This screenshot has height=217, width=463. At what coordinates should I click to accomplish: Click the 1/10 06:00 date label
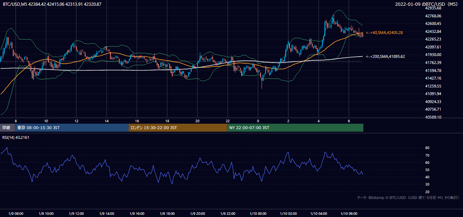(x=349, y=214)
